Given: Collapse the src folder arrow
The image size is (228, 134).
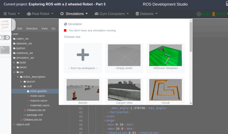Looking at the screenshot, I should (14, 72).
